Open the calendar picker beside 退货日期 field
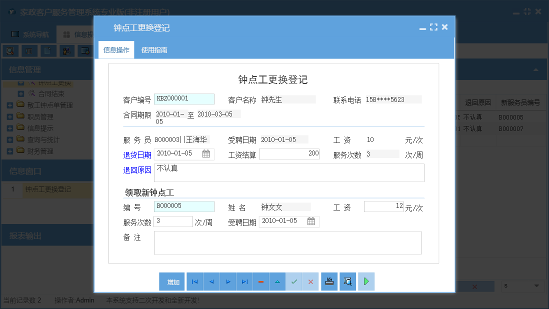This screenshot has height=309, width=549. click(x=207, y=154)
